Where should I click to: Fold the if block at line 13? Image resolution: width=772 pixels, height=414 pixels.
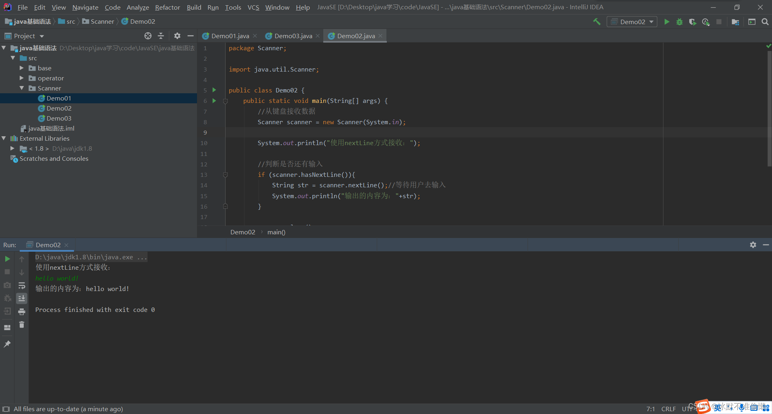[x=226, y=175]
